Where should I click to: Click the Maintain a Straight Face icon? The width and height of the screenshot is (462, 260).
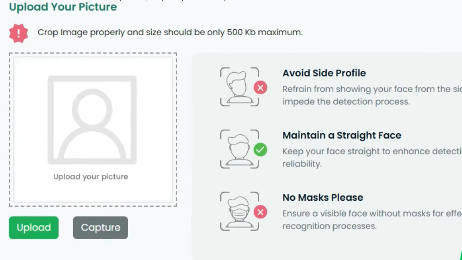(x=239, y=149)
